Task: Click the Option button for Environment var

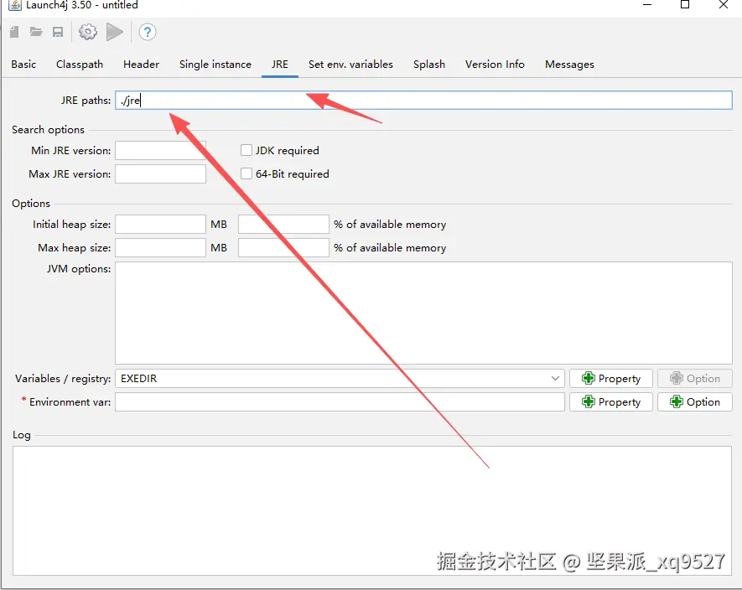Action: pos(695,402)
